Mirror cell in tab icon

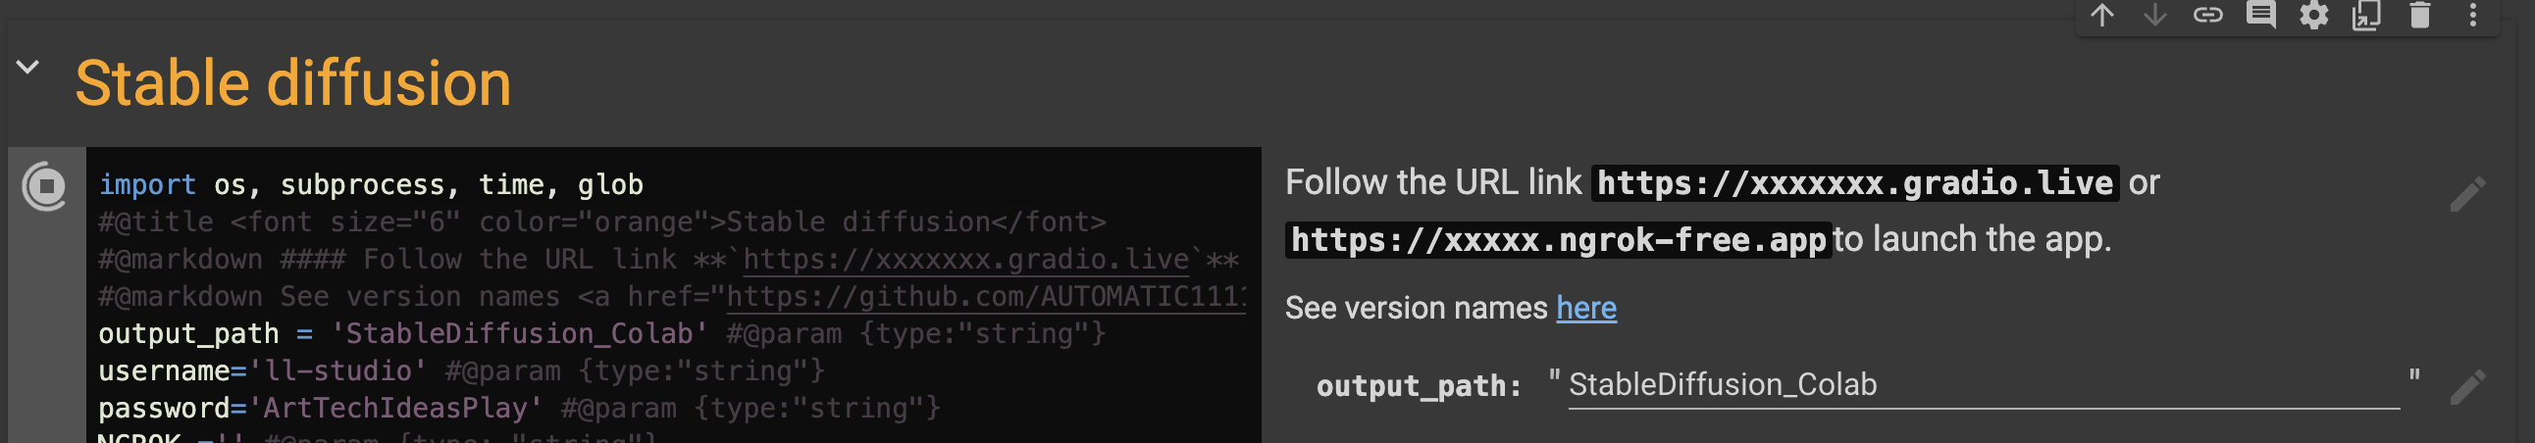point(2366,15)
